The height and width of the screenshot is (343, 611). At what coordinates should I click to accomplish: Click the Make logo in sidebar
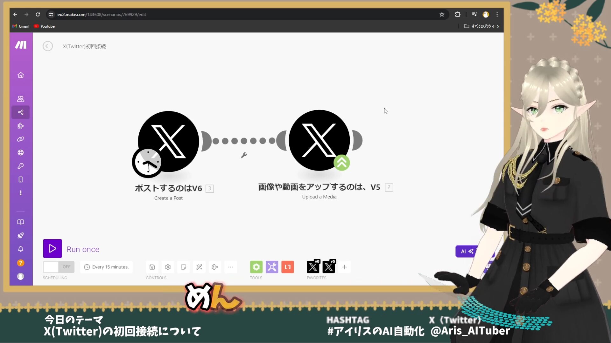[21, 45]
